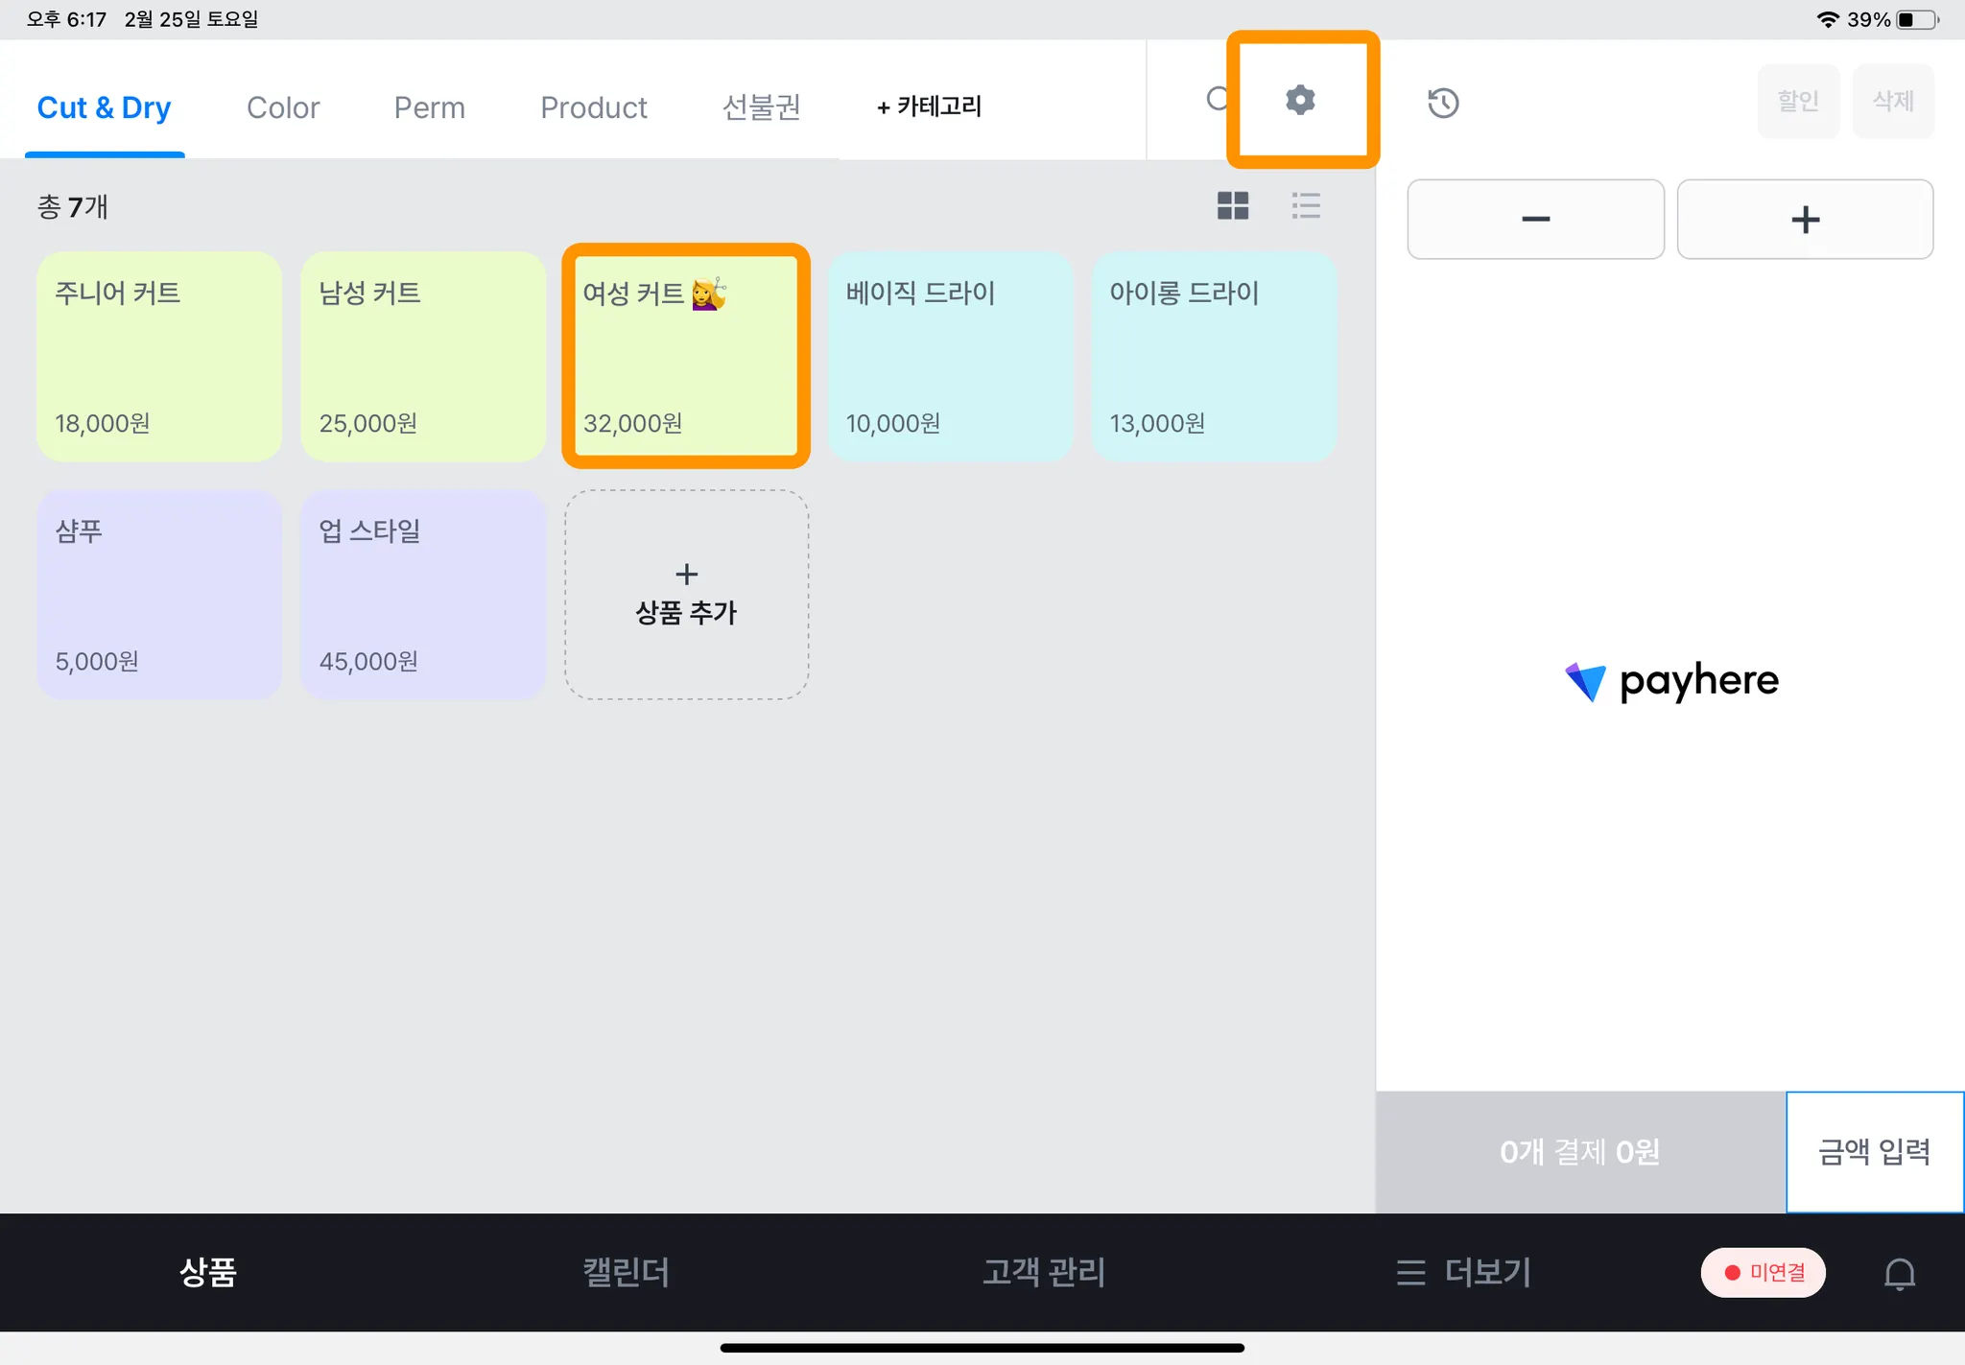Increase quantity with plus button
This screenshot has width=1965, height=1365.
click(1804, 220)
